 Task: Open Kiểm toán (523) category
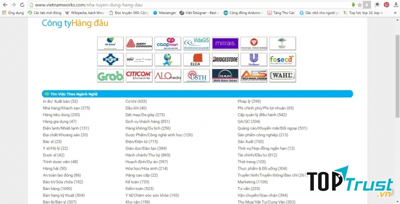pos(139,189)
